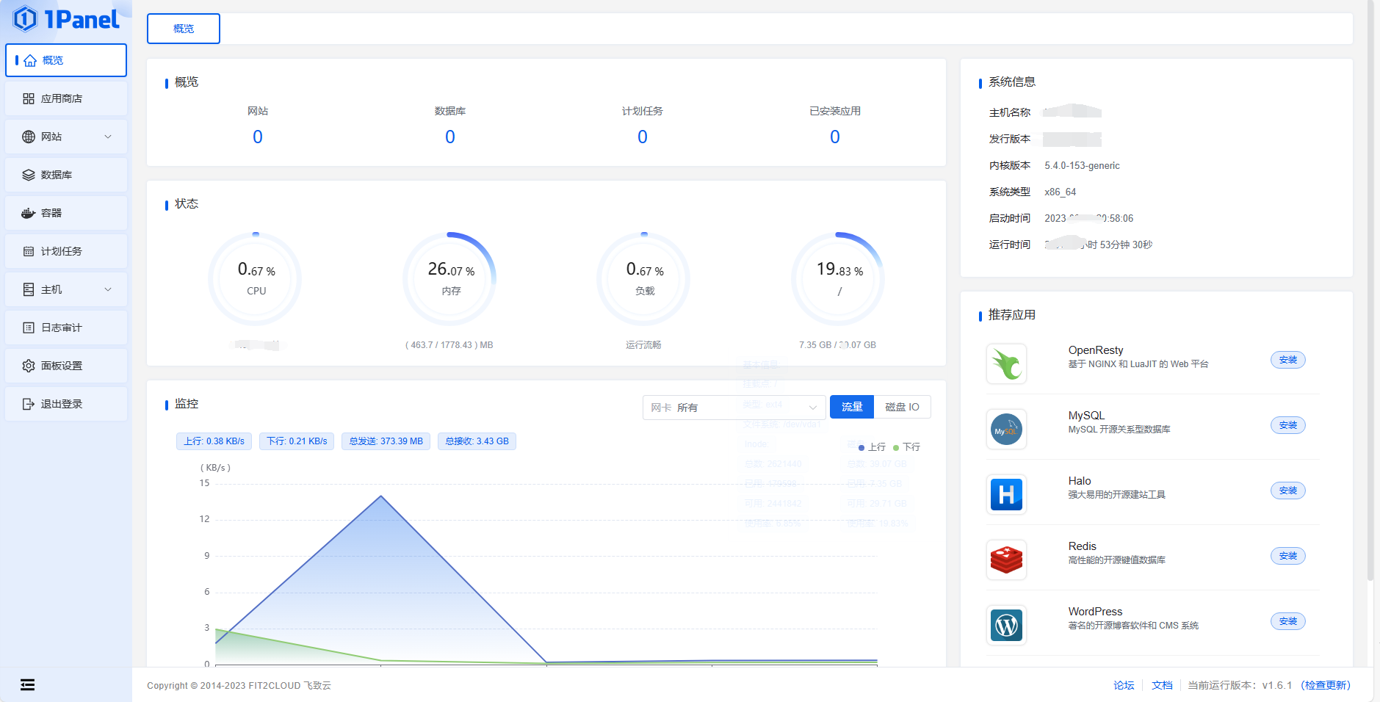
Task: Click the 计划任务 calendar icon
Action: (x=29, y=251)
